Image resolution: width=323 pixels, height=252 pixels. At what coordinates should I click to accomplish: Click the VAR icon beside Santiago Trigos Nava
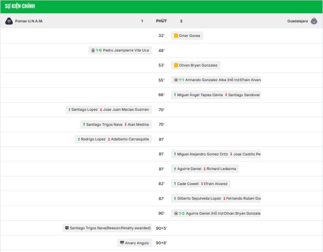[x=67, y=228]
